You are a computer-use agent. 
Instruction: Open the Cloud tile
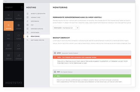click(19, 36)
